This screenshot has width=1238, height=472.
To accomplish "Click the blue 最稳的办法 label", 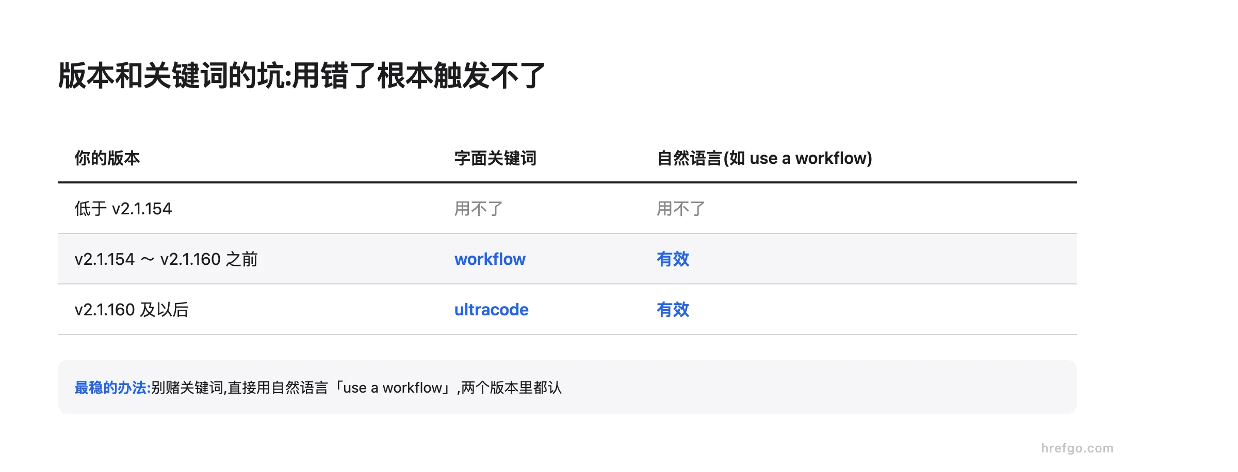I will point(112,387).
